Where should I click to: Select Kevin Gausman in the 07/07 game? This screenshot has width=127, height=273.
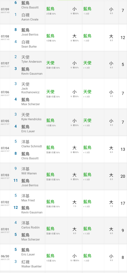[x=32, y=74]
